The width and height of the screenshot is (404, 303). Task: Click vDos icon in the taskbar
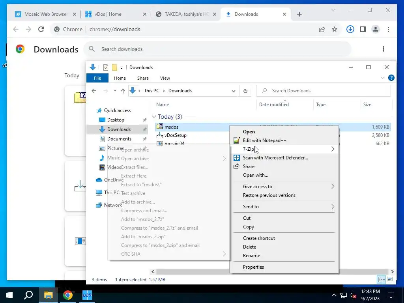(x=87, y=295)
